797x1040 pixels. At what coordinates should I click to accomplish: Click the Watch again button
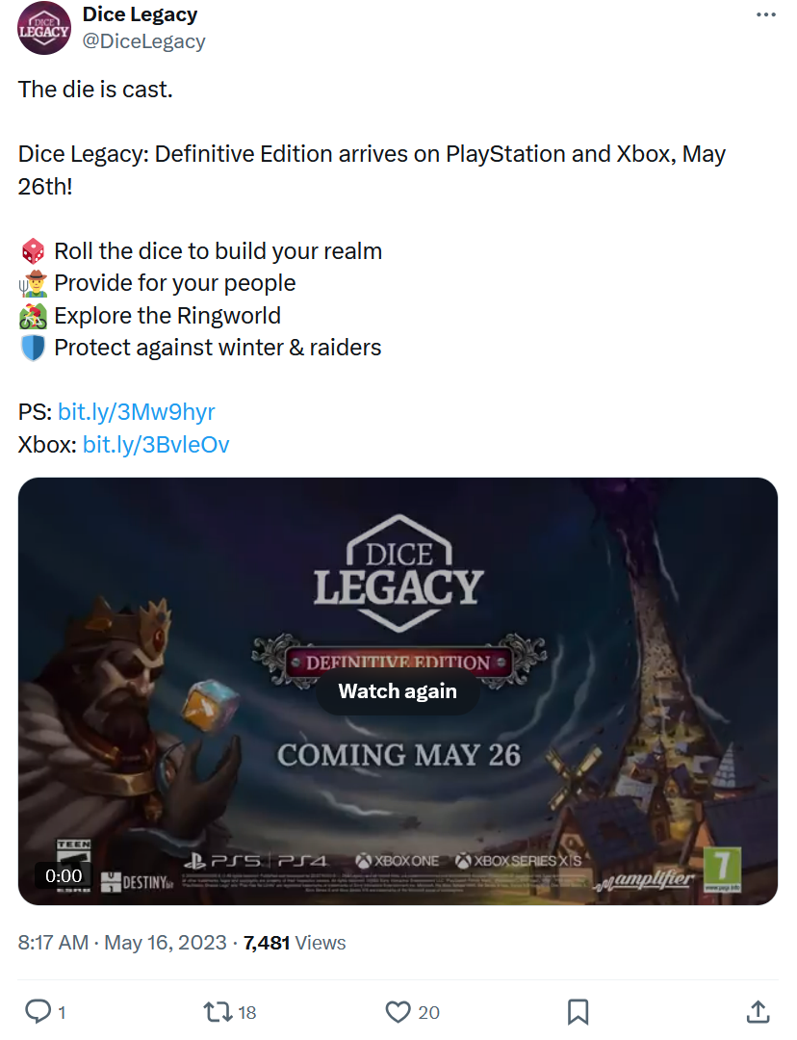pos(398,691)
